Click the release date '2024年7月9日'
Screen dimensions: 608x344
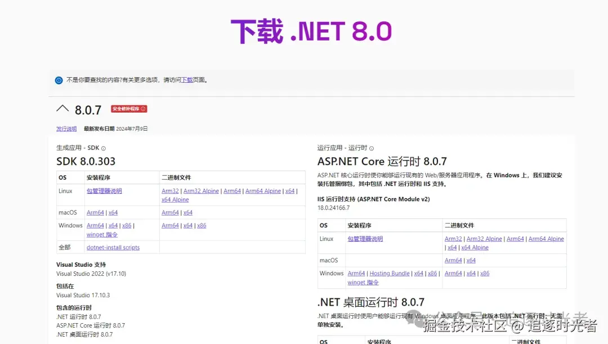tap(132, 129)
